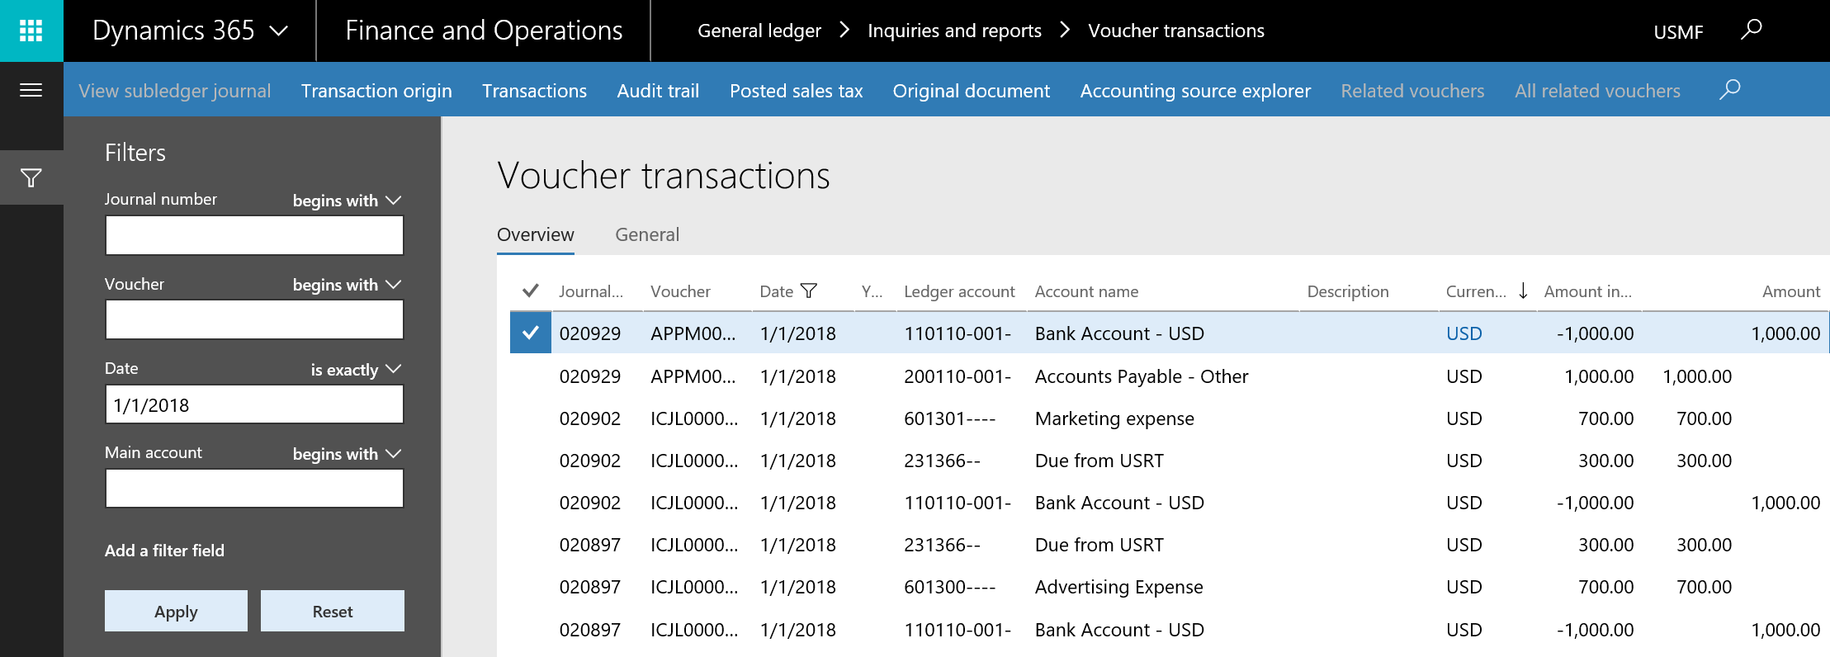1830x657 pixels.
Task: Focus the Date filter field with 1/1/2018
Action: (254, 404)
